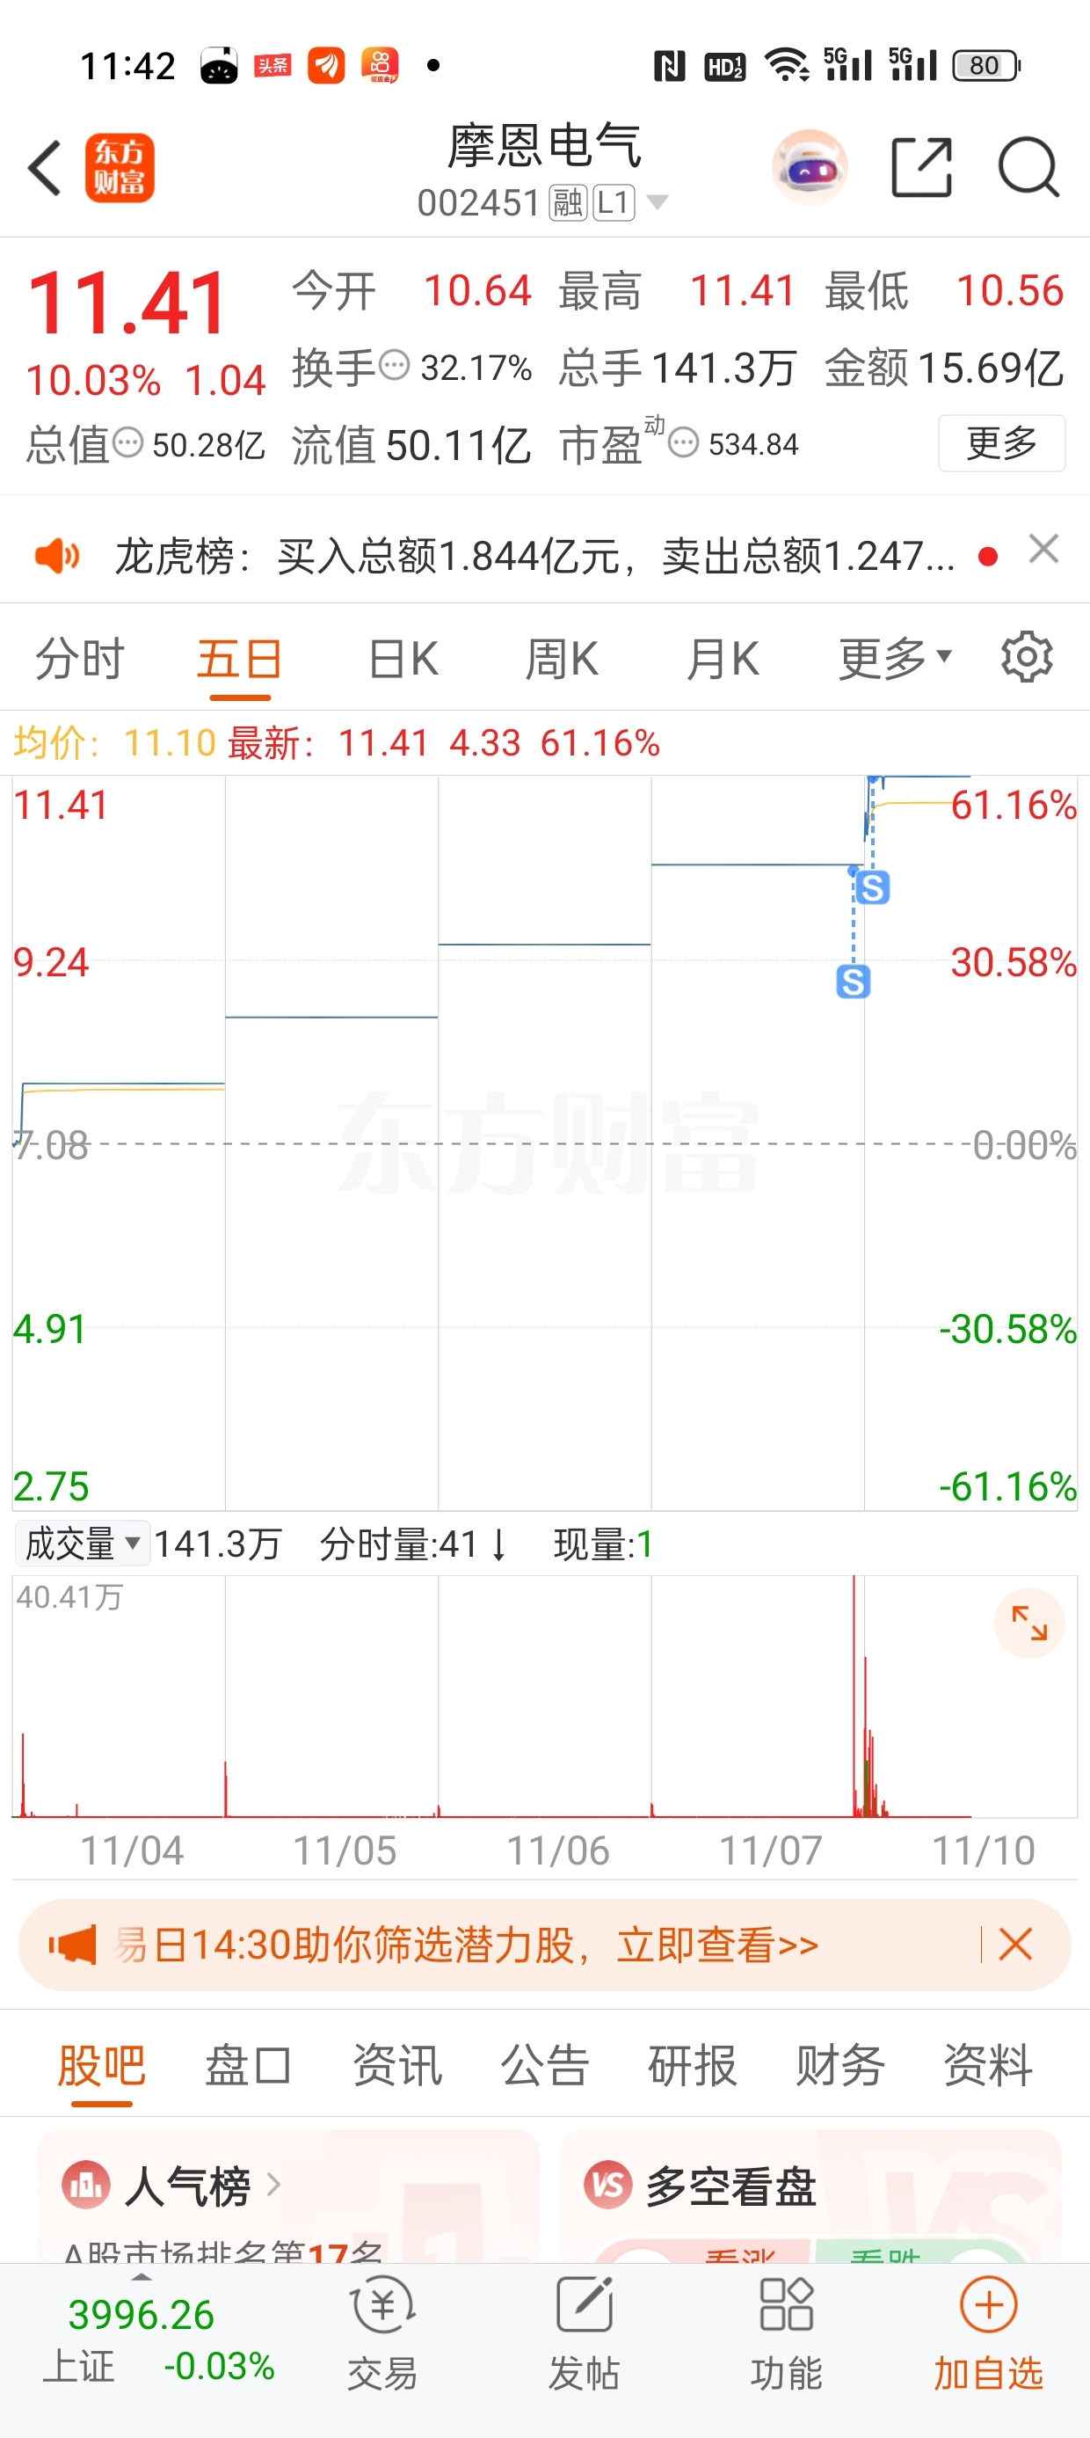Dismiss the 龙虎榜 news notice
The width and height of the screenshot is (1090, 2438).
point(1043,549)
